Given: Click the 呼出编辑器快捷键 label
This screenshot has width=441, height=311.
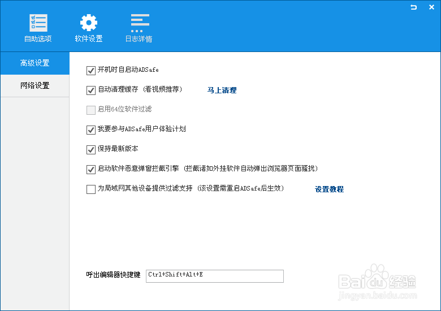Looking at the screenshot, I should (113, 275).
